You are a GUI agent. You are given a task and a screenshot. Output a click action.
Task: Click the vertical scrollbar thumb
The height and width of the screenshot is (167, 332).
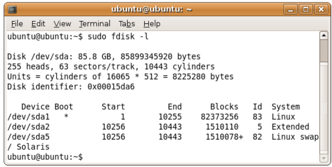324,51
